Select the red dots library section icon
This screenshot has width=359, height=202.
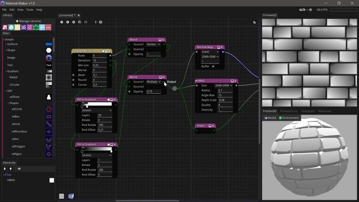point(48,27)
